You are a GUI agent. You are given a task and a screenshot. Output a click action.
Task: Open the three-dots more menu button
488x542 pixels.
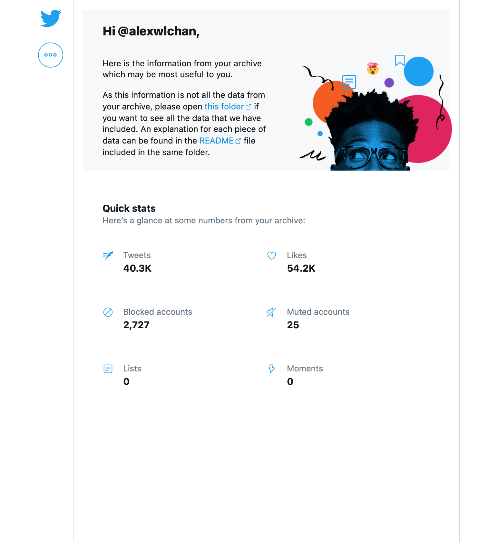[51, 55]
